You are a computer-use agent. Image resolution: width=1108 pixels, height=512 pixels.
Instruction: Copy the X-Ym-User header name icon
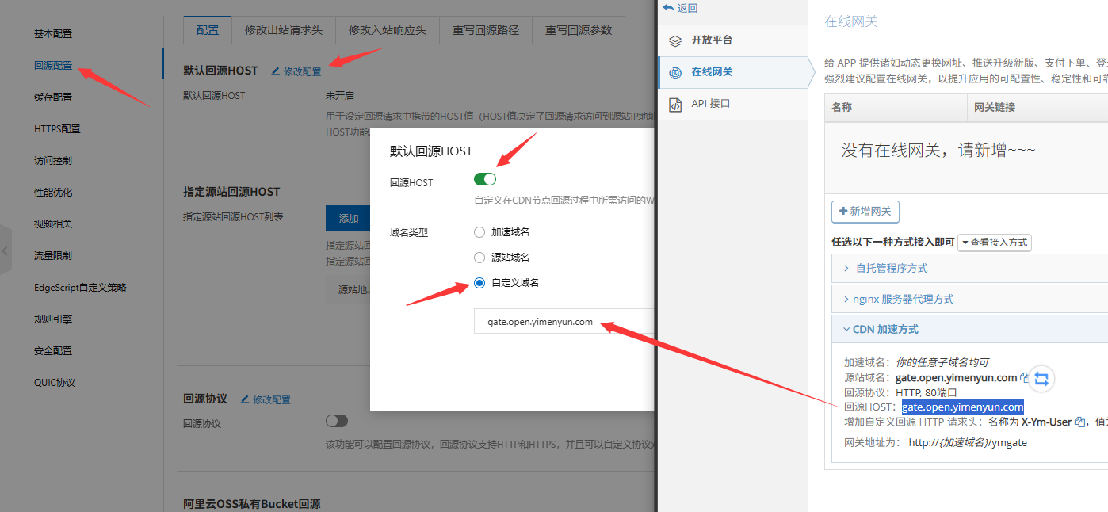click(x=1079, y=422)
